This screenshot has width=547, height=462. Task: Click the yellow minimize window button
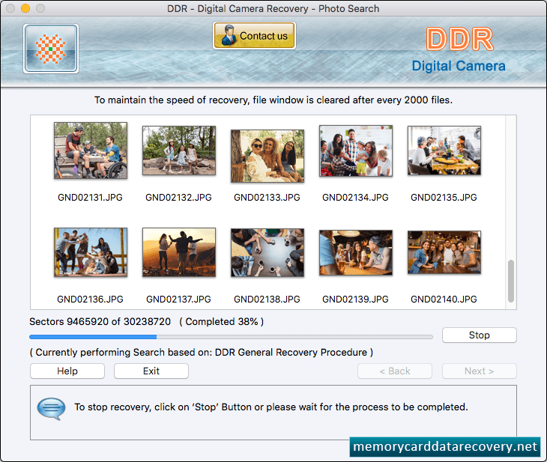point(25,8)
